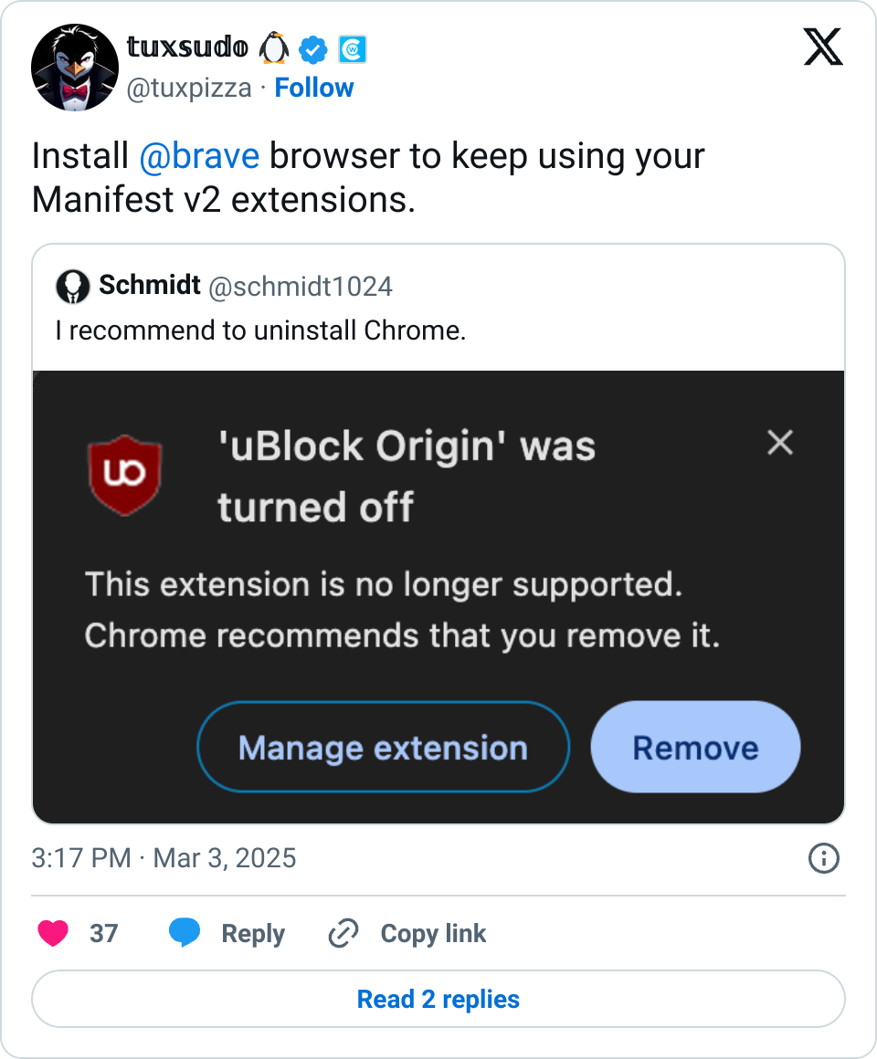Open Read 2 replies

[x=438, y=999]
